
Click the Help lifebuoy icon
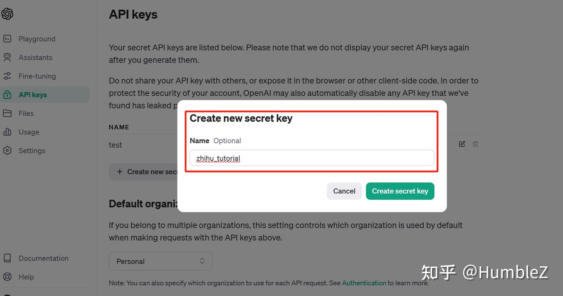pyautogui.click(x=7, y=277)
